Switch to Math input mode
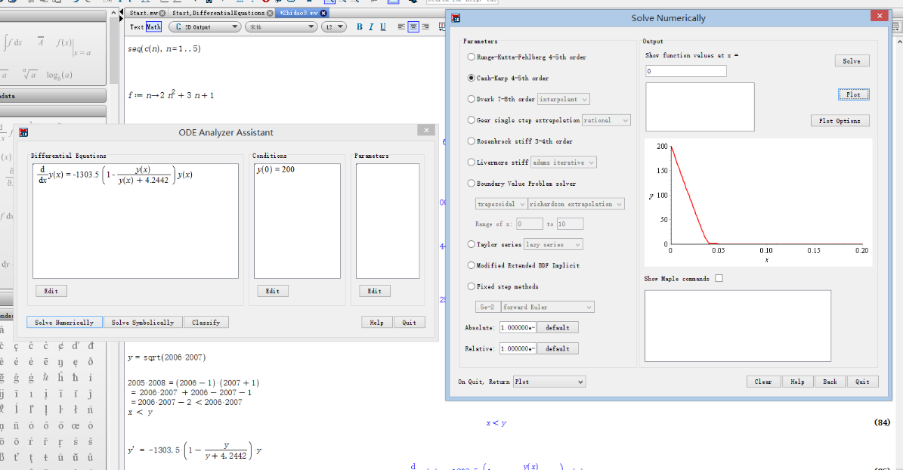Image resolution: width=903 pixels, height=470 pixels. pos(153,27)
